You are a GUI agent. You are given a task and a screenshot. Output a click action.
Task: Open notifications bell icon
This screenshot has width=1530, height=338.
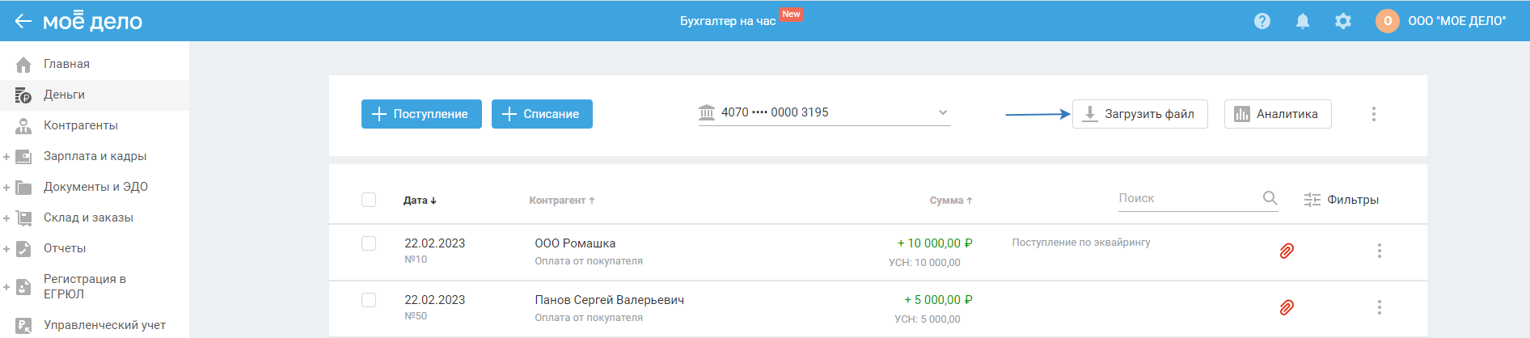point(1302,21)
